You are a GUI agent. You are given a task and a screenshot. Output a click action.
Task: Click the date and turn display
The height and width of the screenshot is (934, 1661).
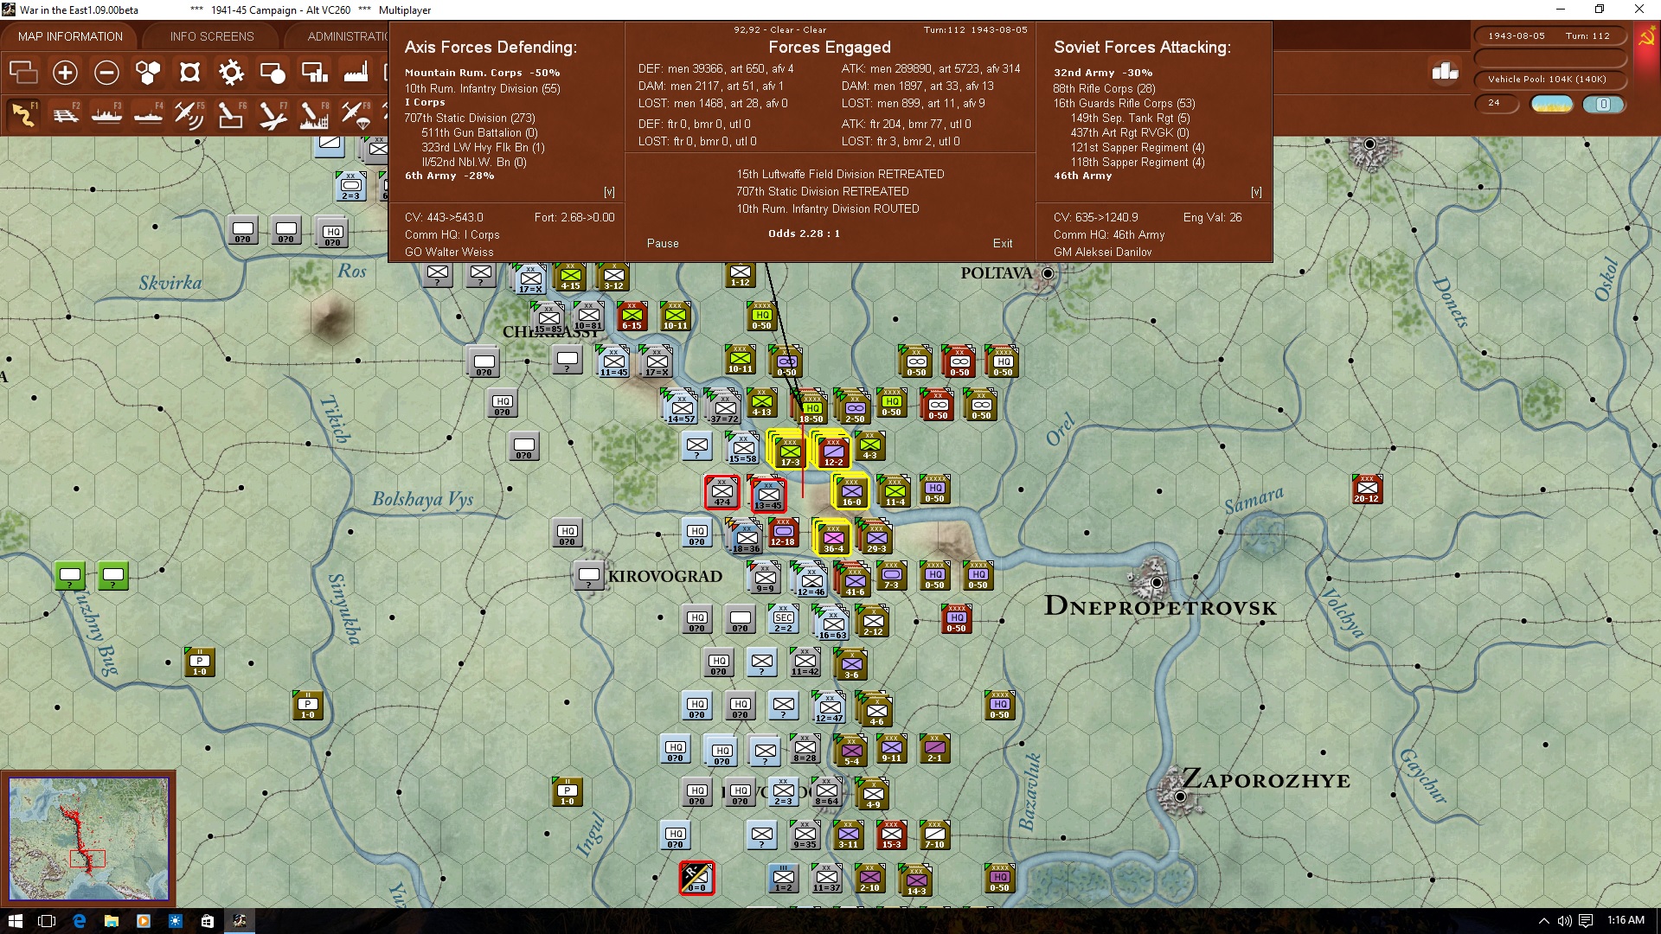[x=1549, y=36]
